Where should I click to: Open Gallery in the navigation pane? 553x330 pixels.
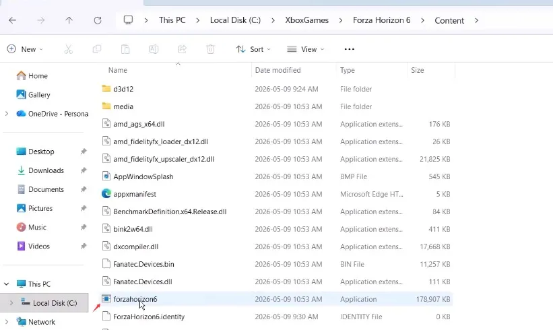[x=34, y=94]
